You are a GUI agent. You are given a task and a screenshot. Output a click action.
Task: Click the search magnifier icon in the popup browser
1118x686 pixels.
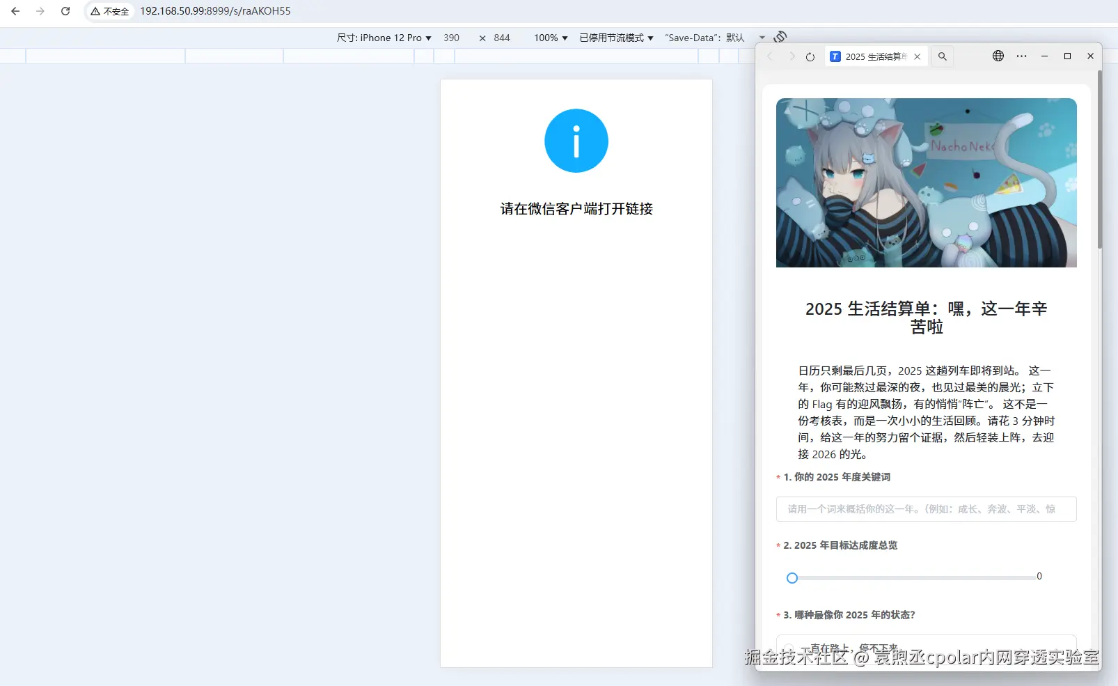941,56
